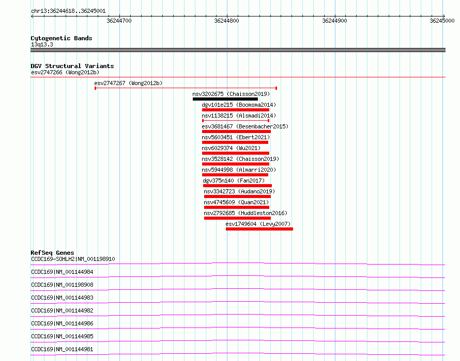Click variant esv3681467 (Besenbacher2015) label

click(245, 126)
